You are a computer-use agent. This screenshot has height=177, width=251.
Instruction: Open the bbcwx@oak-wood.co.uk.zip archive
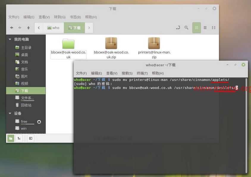[111, 43]
